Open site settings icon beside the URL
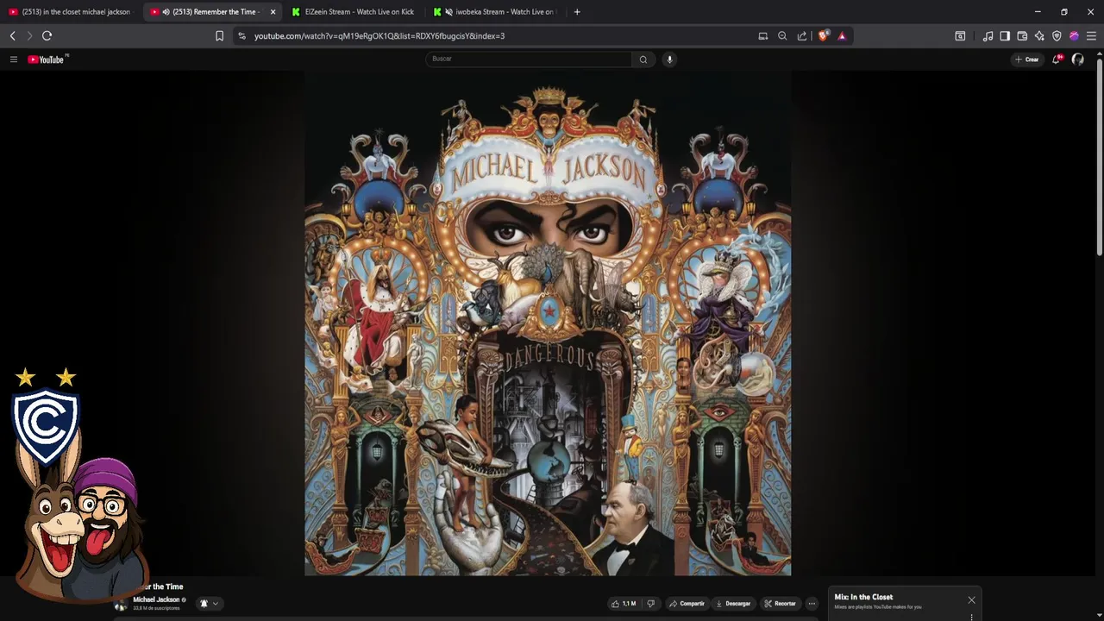The height and width of the screenshot is (621, 1104). (241, 35)
